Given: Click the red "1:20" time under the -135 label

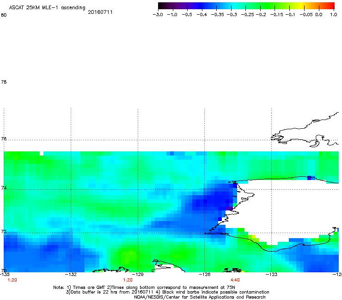Looking at the screenshot, I should point(12,280).
